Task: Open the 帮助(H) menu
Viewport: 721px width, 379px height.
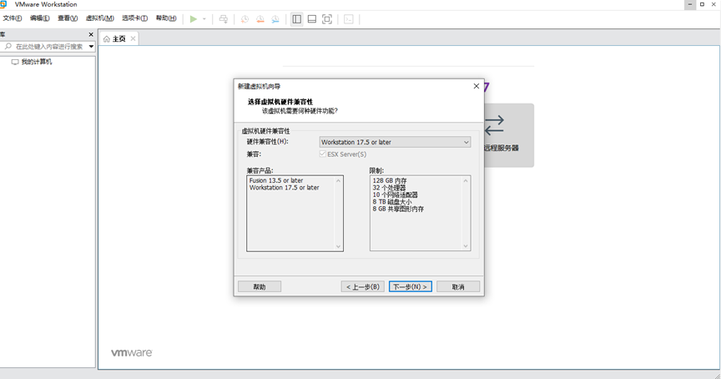Action: tap(166, 18)
